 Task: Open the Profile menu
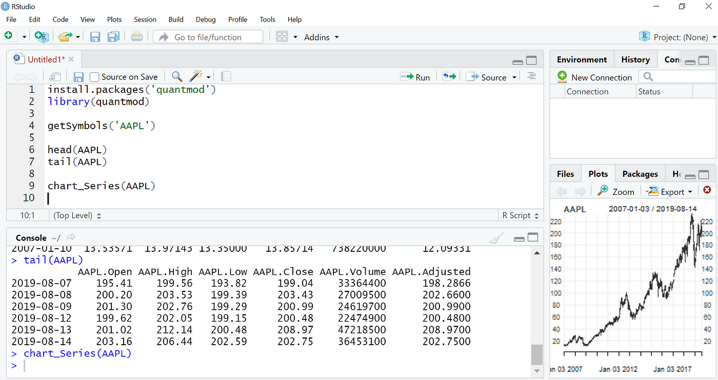pos(238,19)
